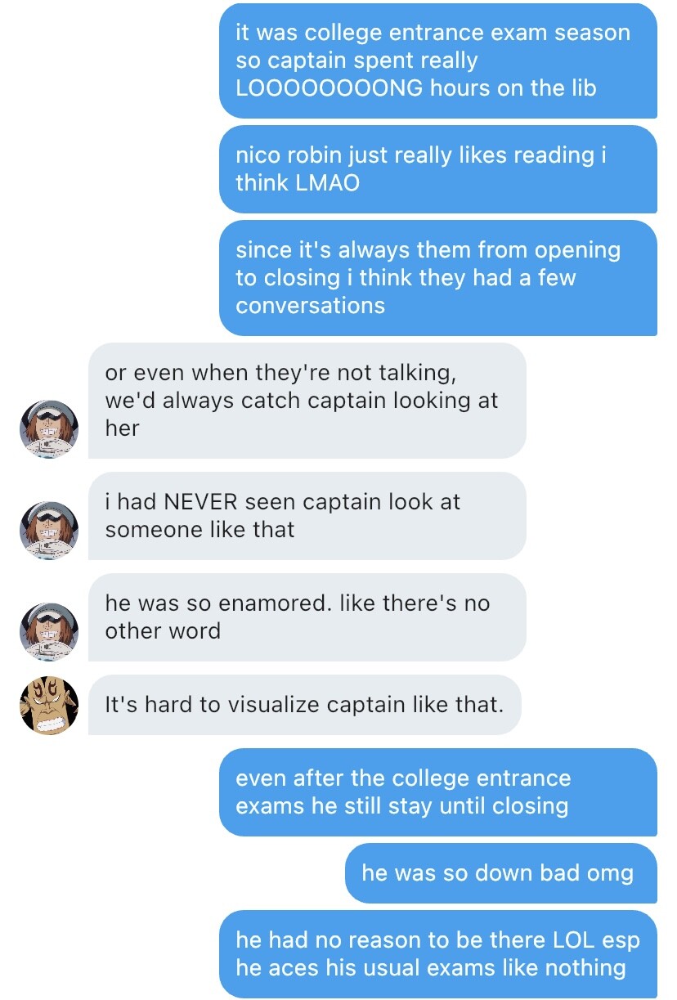Click the "nico robin just really likes reading" bubble

[x=437, y=168]
